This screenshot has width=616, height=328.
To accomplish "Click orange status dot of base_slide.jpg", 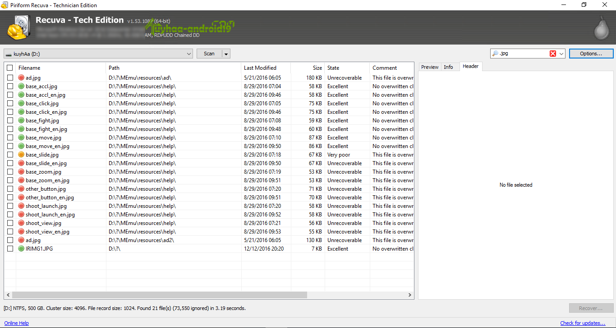I will tap(21, 155).
